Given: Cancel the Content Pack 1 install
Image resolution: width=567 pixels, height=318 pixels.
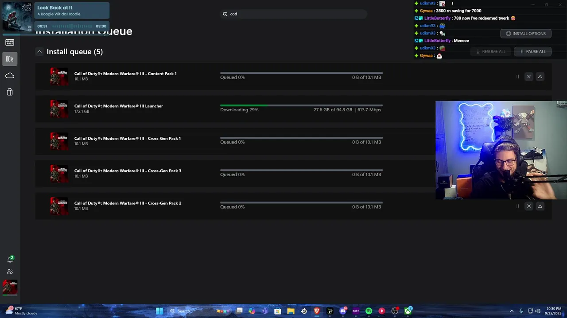Looking at the screenshot, I should pyautogui.click(x=528, y=77).
